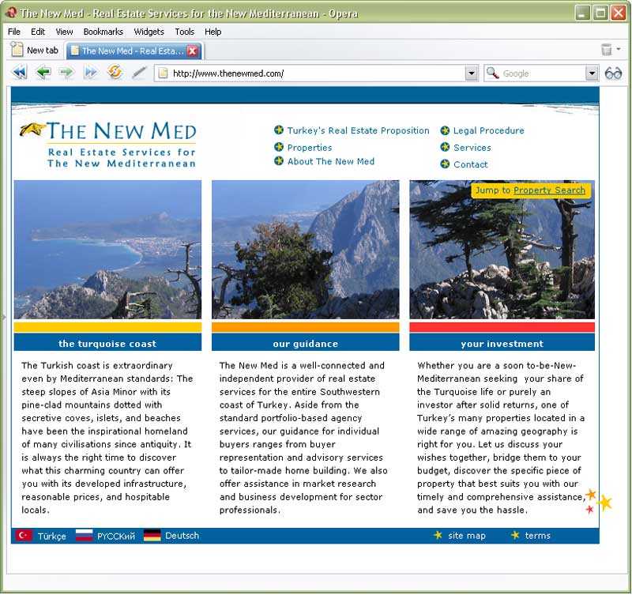Click the bullet icon beside About The New Med
The height and width of the screenshot is (595, 632).
coord(279,161)
